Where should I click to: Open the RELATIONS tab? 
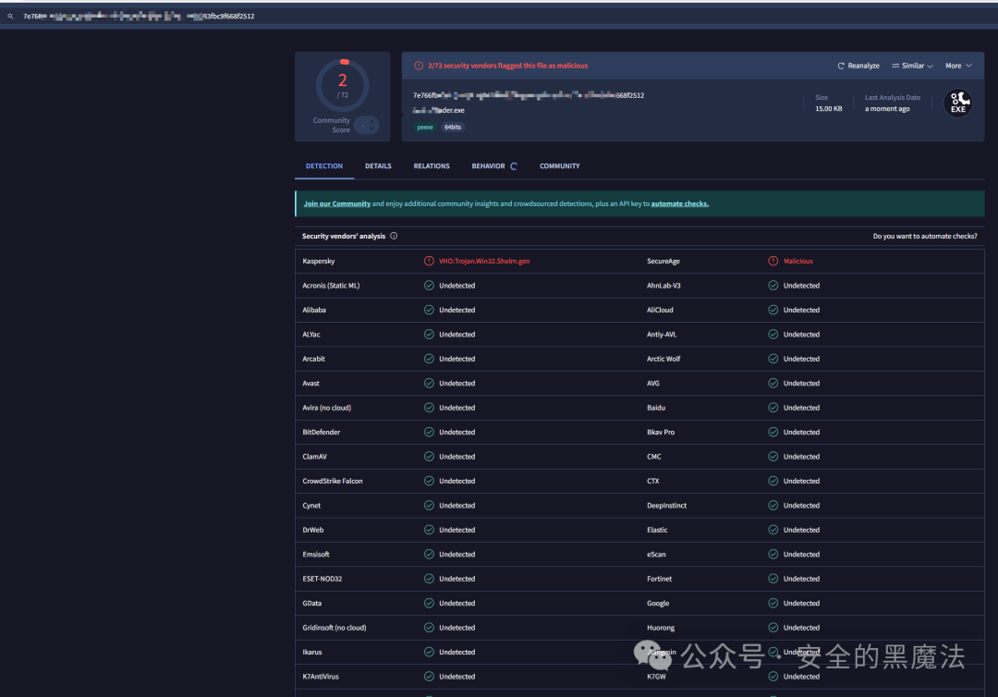point(432,166)
